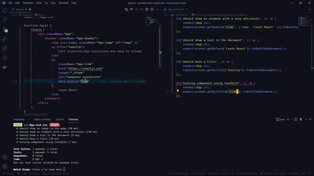Image resolution: width=314 pixels, height=176 pixels.
Task: Open the terminal launch profile dropdown arrow
Action: [291, 119]
